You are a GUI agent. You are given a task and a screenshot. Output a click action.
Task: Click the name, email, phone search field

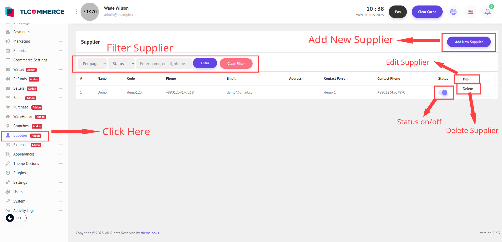[x=164, y=64]
